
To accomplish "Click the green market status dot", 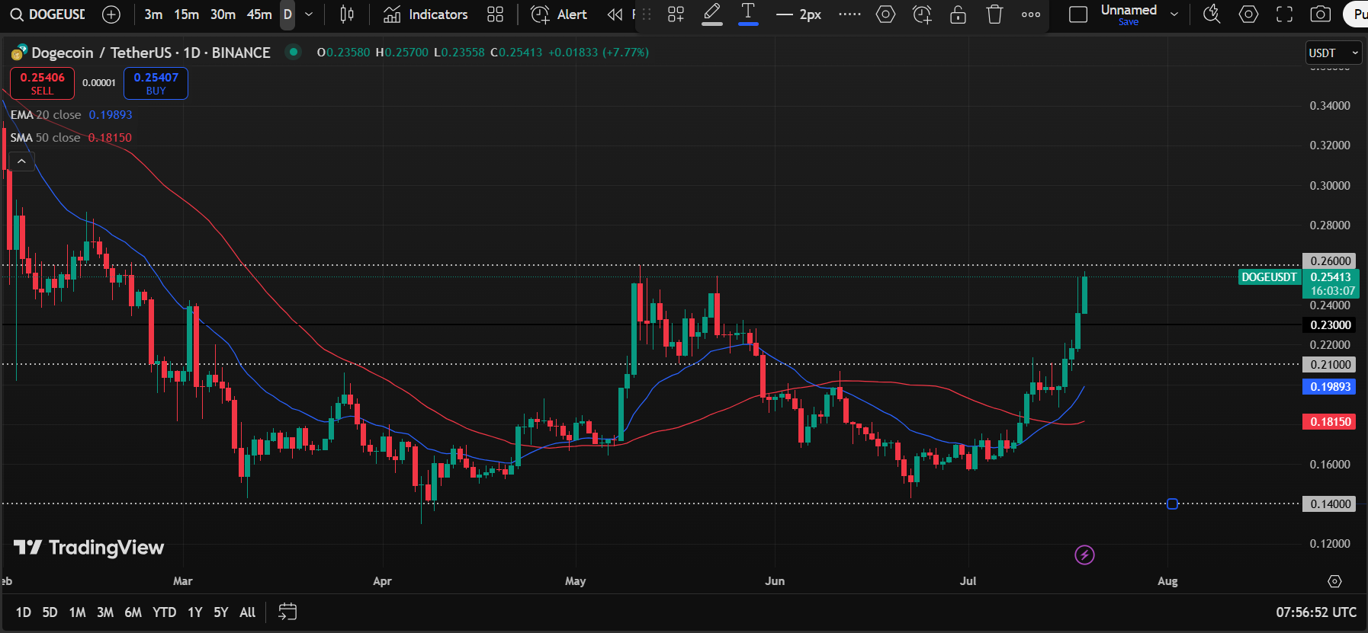I will point(293,52).
